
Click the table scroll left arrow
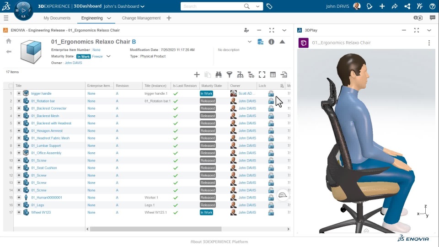tap(88, 229)
